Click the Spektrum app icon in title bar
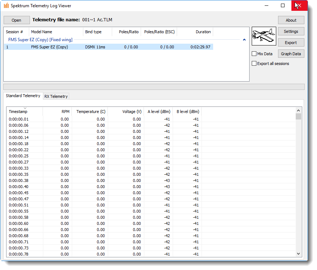Screen dimensions: 317x270 (x=6, y=6)
